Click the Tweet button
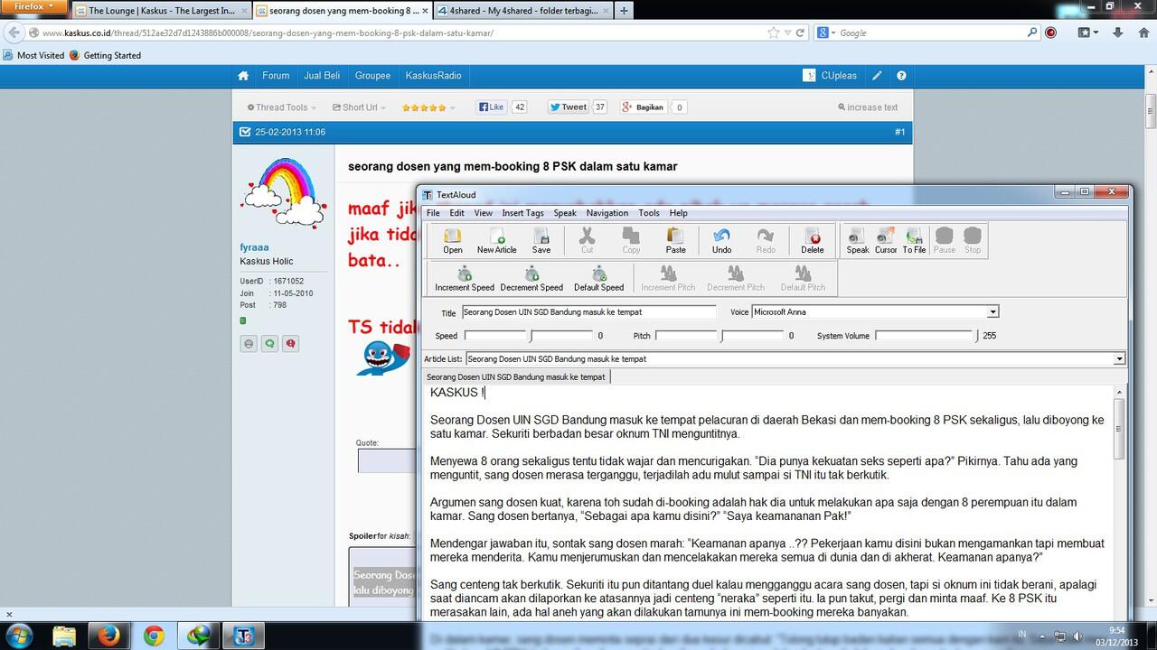The image size is (1157, 650). [x=569, y=107]
